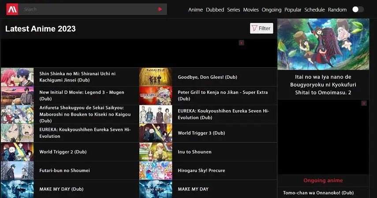Open EUREKA Hi-Evolution (Dub) title link

(x=224, y=114)
